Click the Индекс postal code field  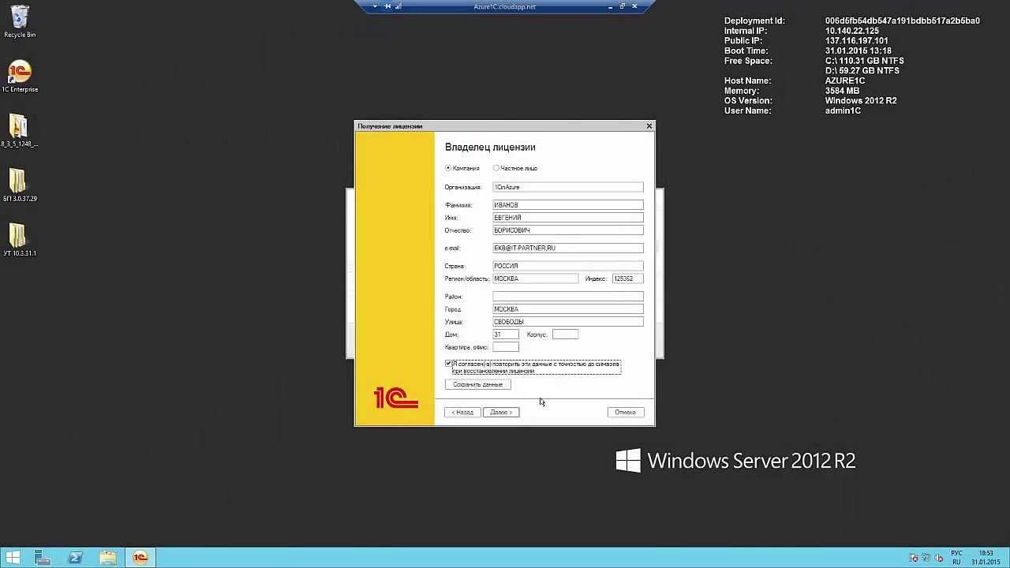(x=628, y=278)
